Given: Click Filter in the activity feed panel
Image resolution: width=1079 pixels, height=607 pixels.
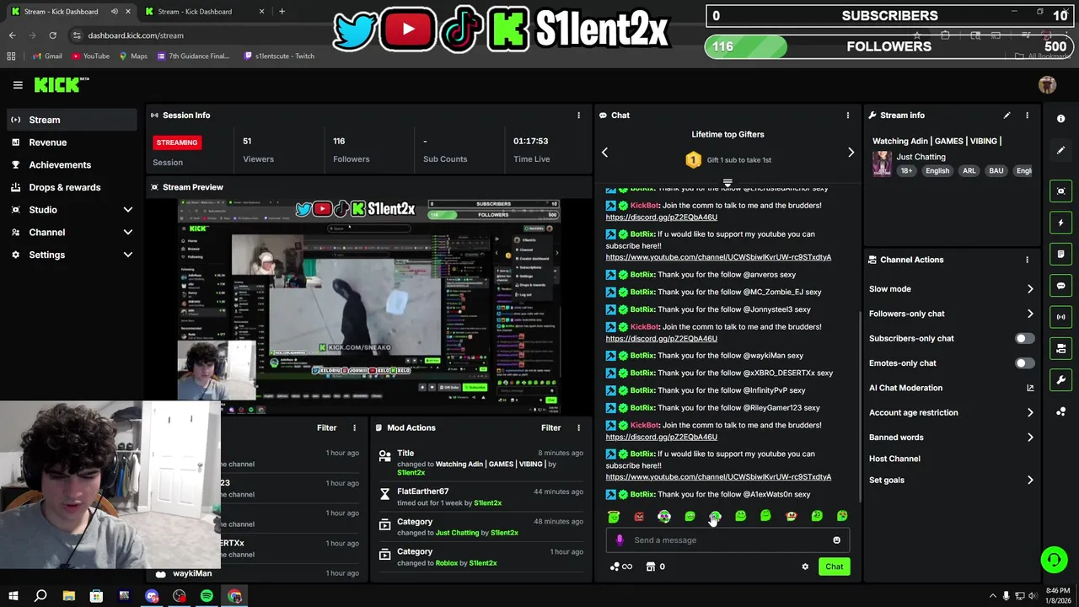Looking at the screenshot, I should click(326, 428).
